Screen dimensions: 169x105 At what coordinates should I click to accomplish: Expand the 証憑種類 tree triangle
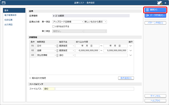54,16
